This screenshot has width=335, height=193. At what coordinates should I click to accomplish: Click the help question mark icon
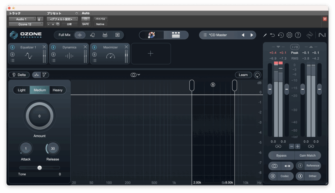click(x=298, y=35)
